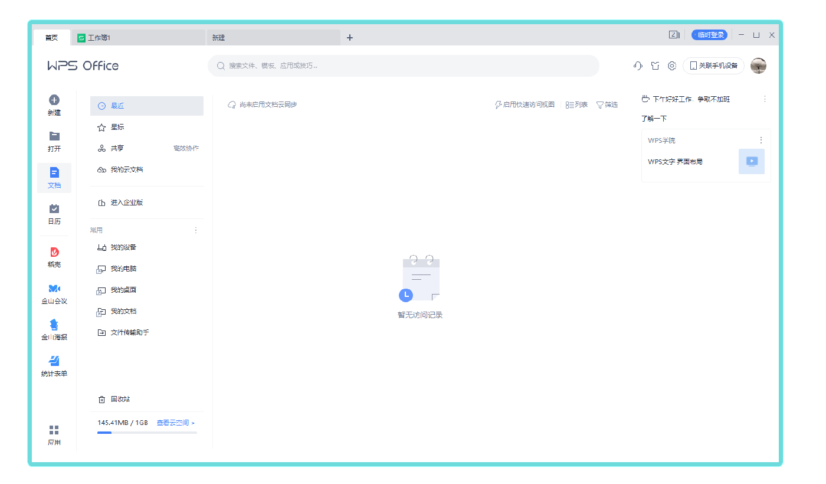Screen dimensions: 826x484
Task: Click the WPS文字 界面布局 title text
Action: (675, 162)
